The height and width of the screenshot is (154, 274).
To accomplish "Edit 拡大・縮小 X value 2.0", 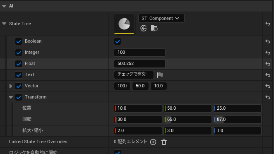I will (x=138, y=131).
